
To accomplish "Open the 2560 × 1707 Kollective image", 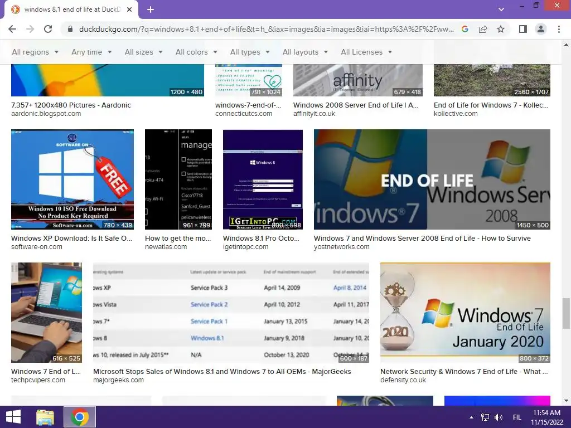I will tap(492, 80).
